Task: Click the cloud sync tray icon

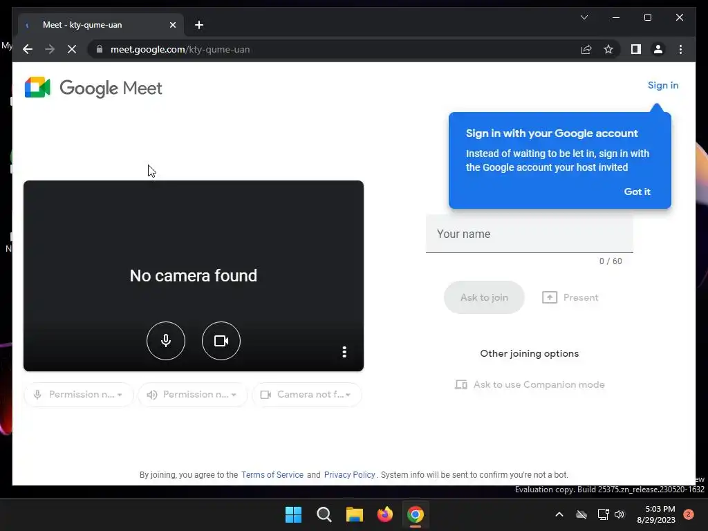Action: (581, 514)
